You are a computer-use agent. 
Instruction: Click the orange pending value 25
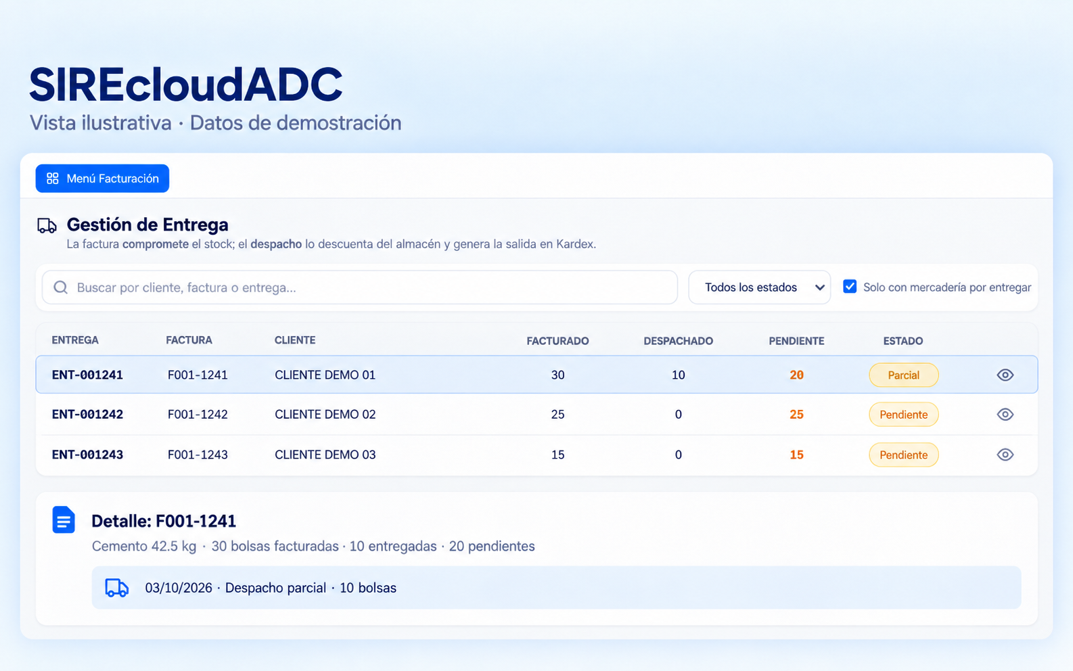pyautogui.click(x=796, y=414)
